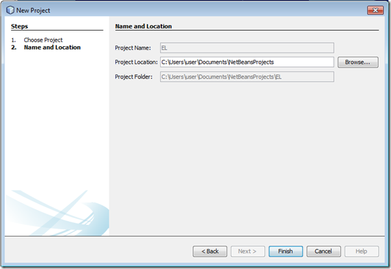Image resolution: width=391 pixels, height=269 pixels.
Task: Close the New Project dialog
Action: [x=375, y=10]
